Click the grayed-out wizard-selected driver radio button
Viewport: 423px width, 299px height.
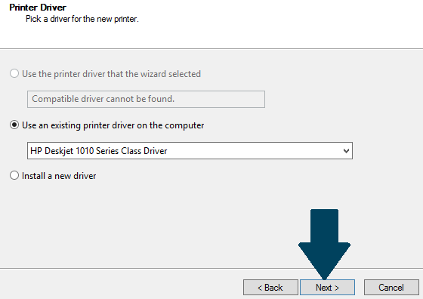pyautogui.click(x=14, y=73)
